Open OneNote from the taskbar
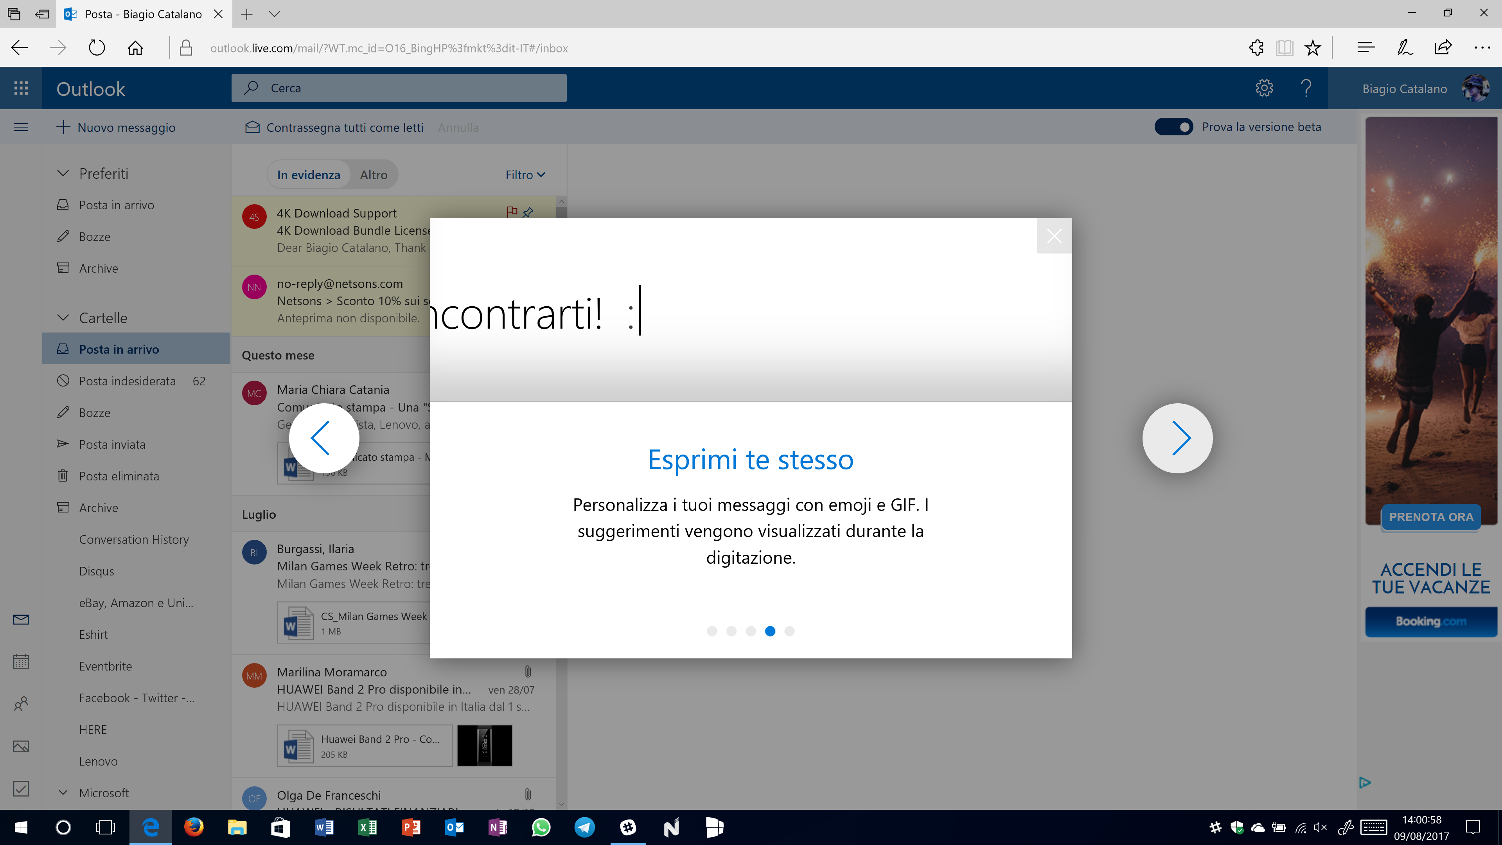This screenshot has height=845, width=1502. pos(498,827)
